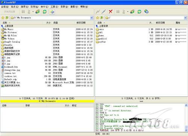Open the 选项 menu
Viewport: 188px width, 136px height.
click(24, 7)
